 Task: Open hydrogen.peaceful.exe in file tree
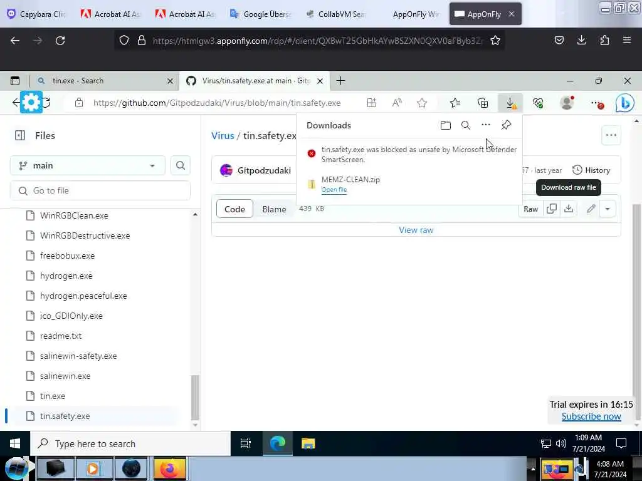(x=83, y=296)
